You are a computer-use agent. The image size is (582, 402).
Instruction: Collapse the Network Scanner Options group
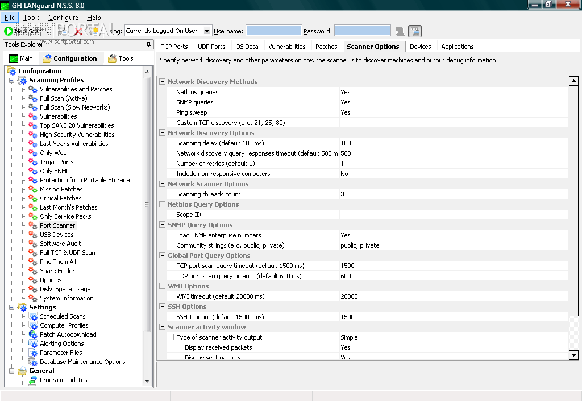point(162,184)
